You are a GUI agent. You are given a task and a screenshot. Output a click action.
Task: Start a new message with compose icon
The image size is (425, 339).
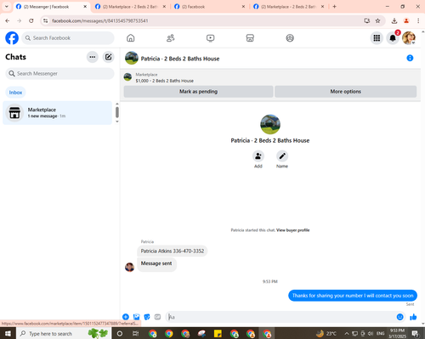point(108,57)
